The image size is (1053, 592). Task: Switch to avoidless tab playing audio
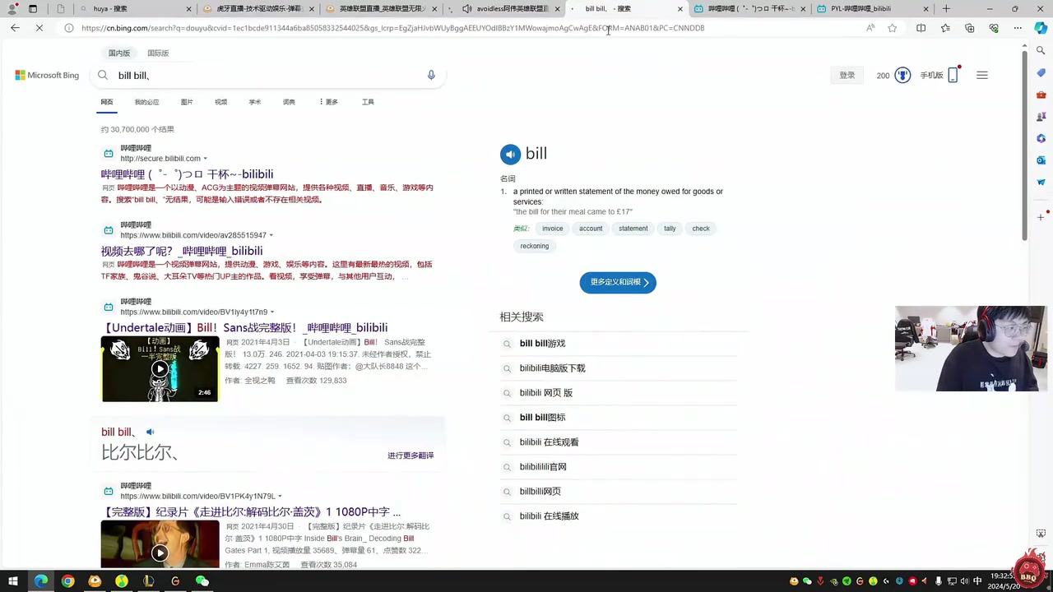coord(504,8)
